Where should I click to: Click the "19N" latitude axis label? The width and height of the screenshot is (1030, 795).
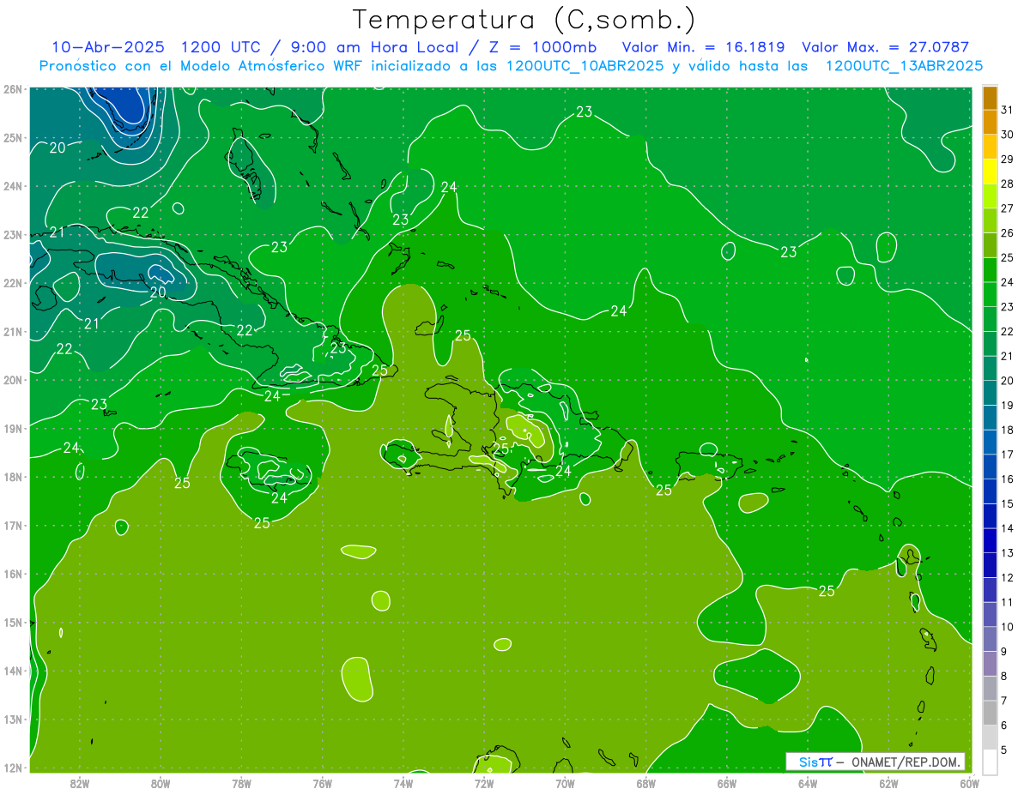pos(13,428)
